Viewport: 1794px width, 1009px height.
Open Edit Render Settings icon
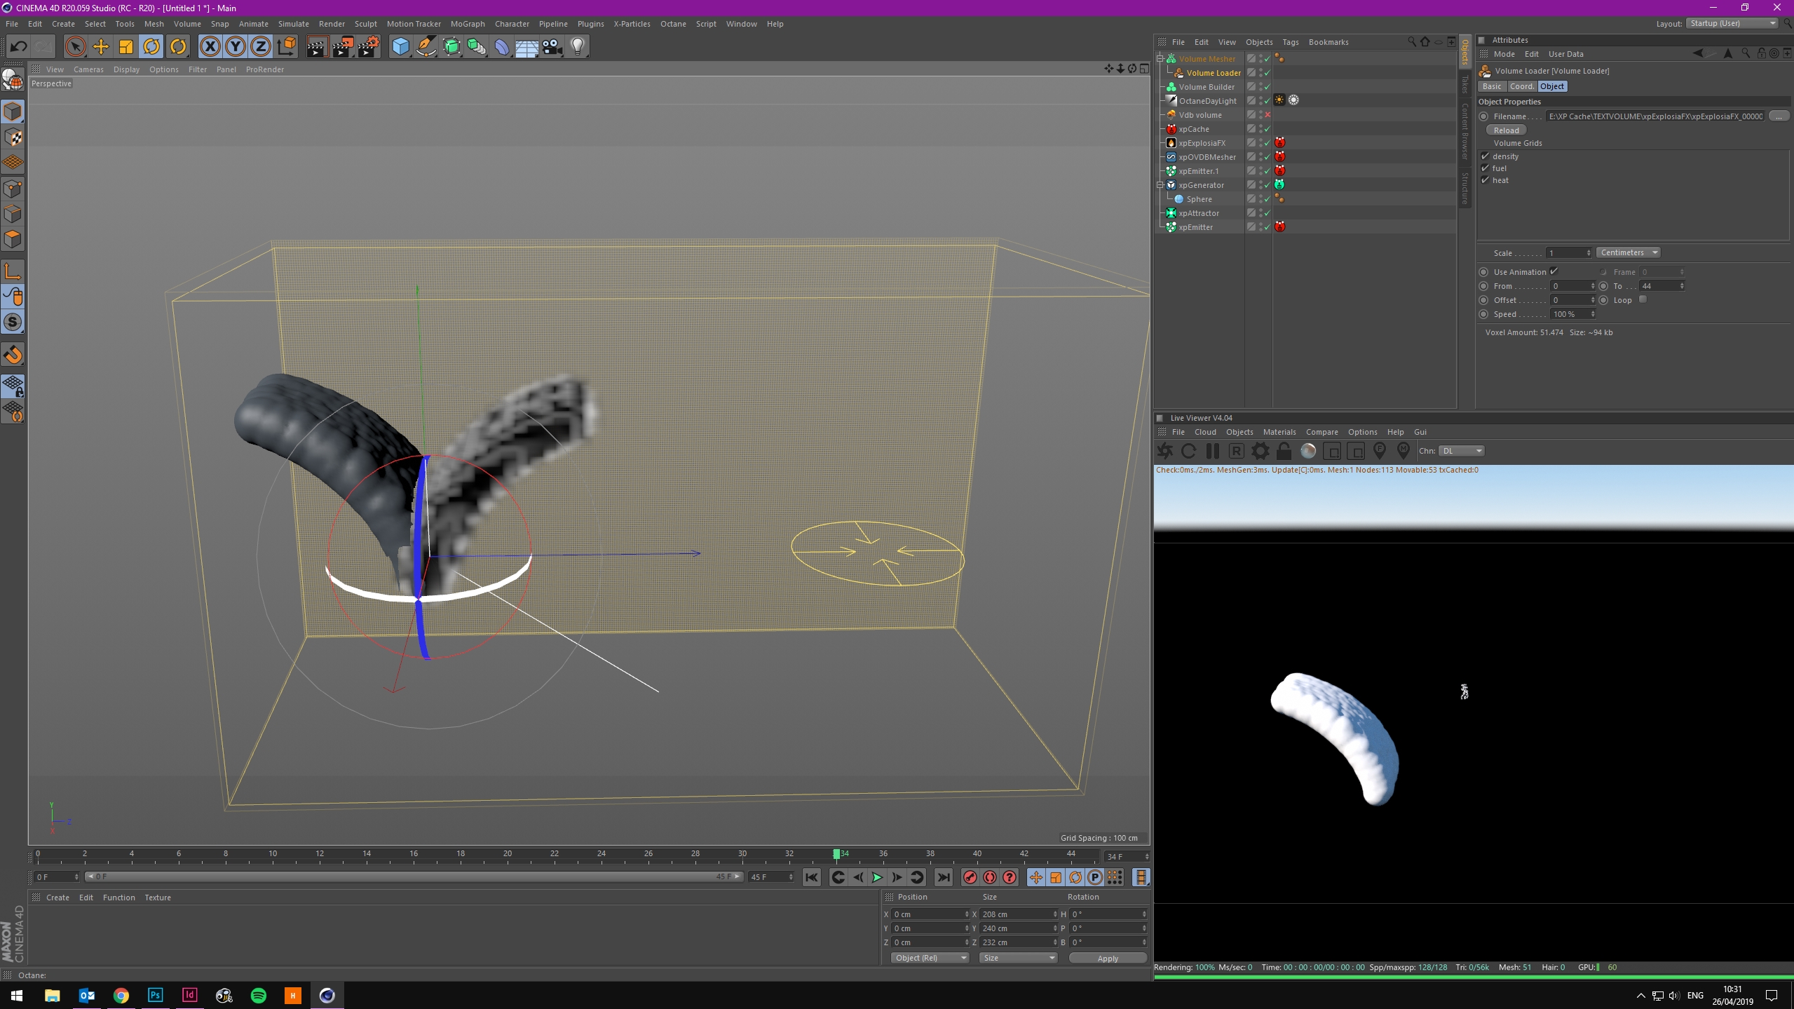click(368, 47)
